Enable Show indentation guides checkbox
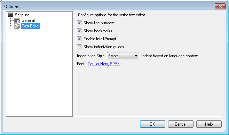This screenshot has width=229, height=135. [x=79, y=47]
